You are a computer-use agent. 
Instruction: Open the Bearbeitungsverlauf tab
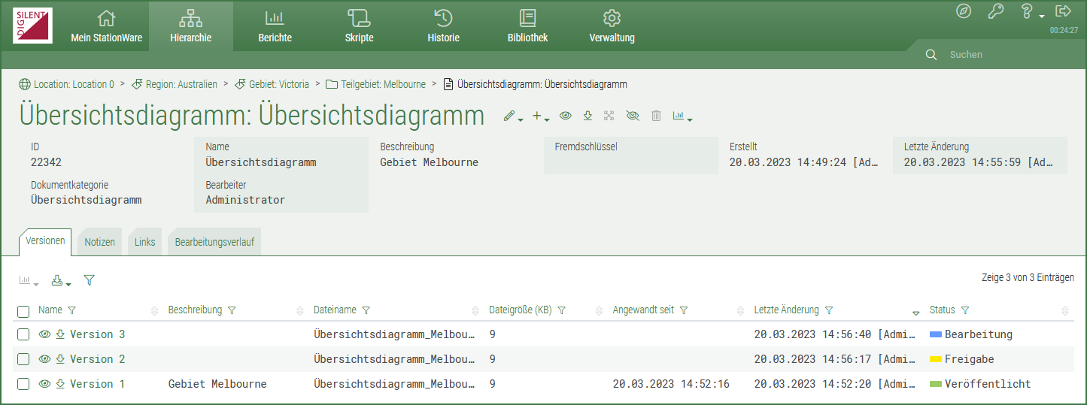coord(214,242)
